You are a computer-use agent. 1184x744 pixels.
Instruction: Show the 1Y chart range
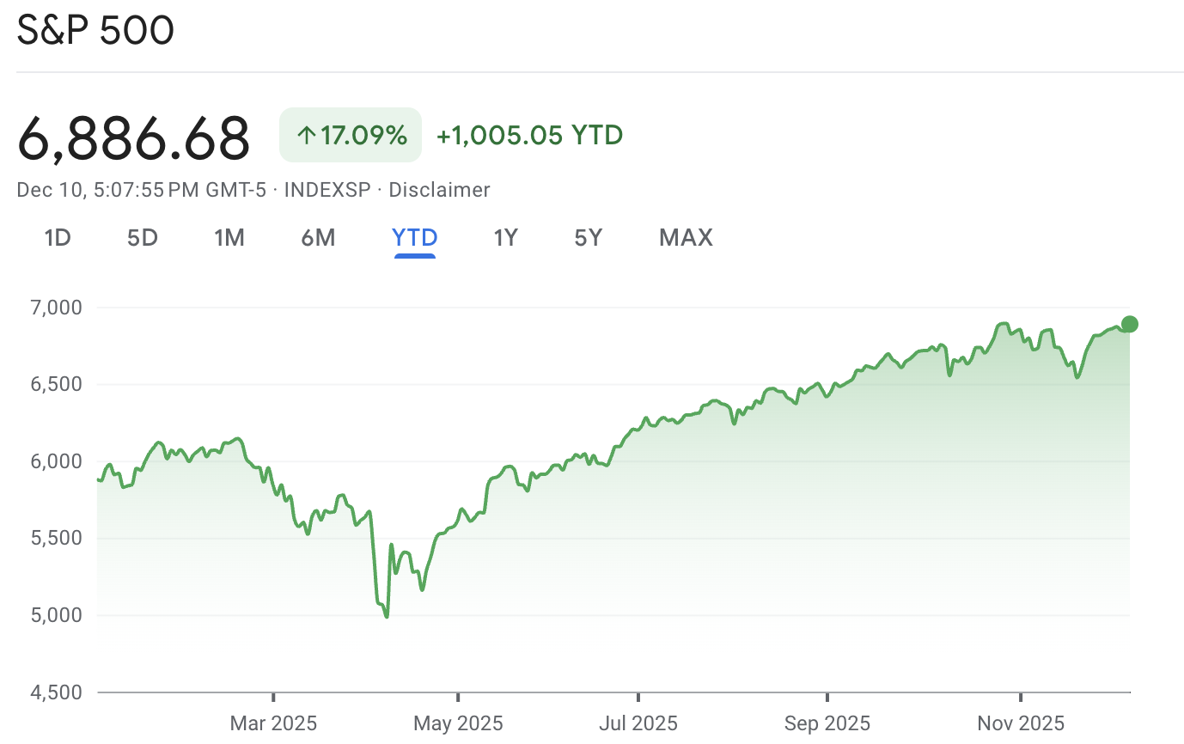click(505, 238)
